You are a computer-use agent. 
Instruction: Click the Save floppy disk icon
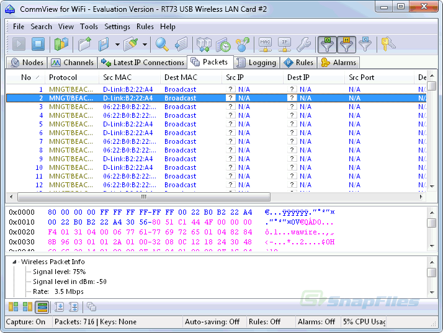pyautogui.click(x=104, y=44)
